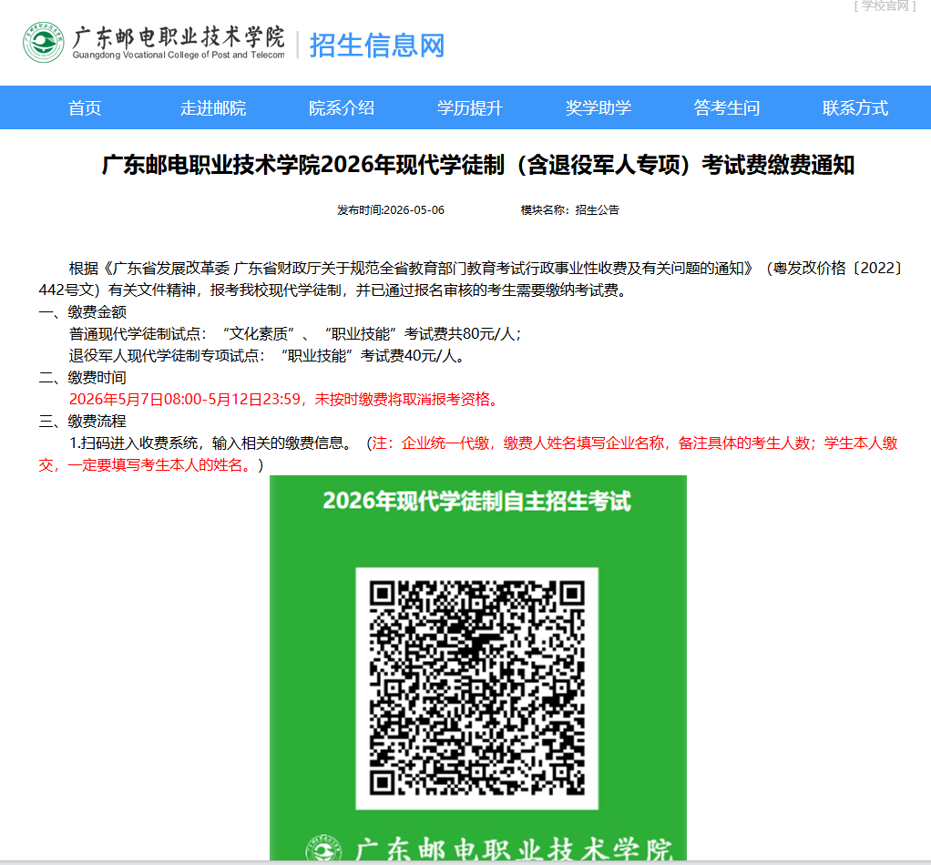Open 联系方式 navigation item
Image resolution: width=931 pixels, height=865 pixels.
coord(855,108)
